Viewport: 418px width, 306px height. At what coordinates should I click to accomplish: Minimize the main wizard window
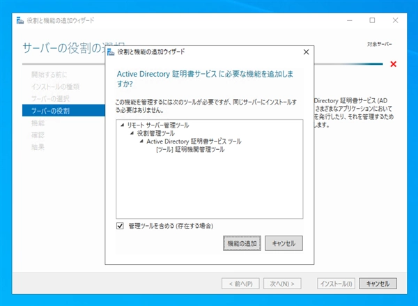(350, 20)
